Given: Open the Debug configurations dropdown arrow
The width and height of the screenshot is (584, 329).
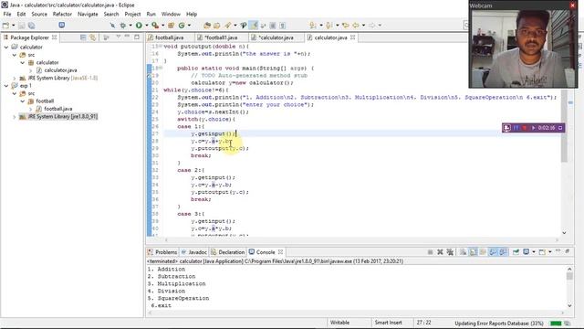Looking at the screenshot, I should 130,26.
